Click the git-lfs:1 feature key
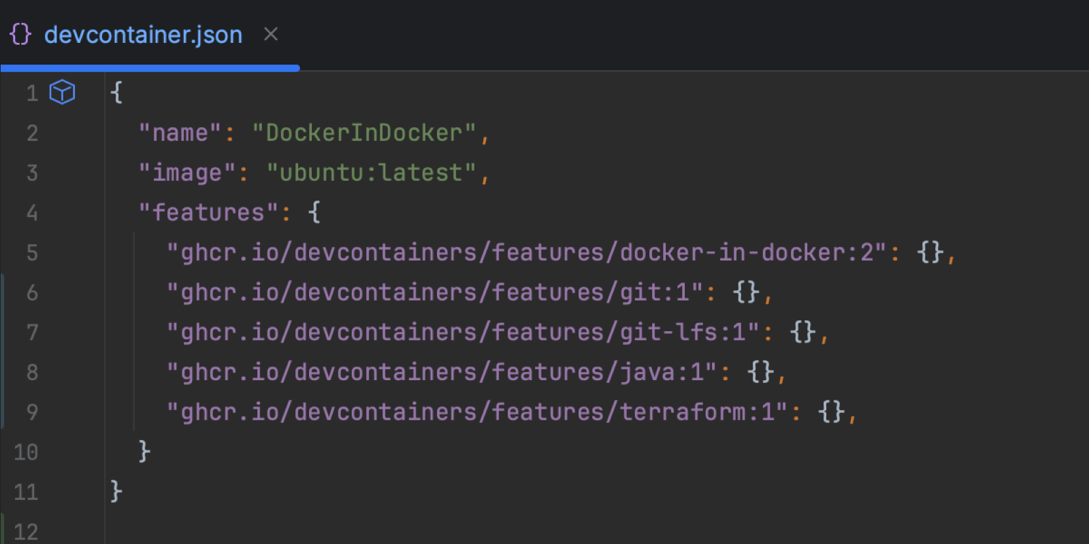Viewport: 1089px width, 544px height. coord(464,333)
